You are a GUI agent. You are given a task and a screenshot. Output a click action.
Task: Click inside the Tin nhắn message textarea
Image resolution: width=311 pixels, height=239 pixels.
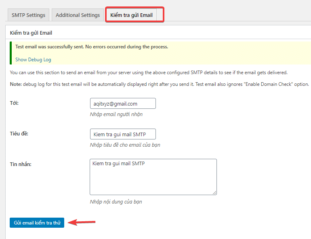(153, 177)
